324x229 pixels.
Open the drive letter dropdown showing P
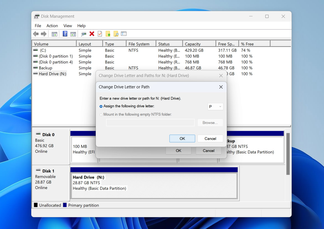(215, 107)
